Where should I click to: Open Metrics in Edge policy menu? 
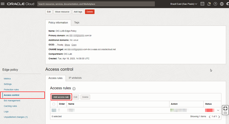(7, 78)
